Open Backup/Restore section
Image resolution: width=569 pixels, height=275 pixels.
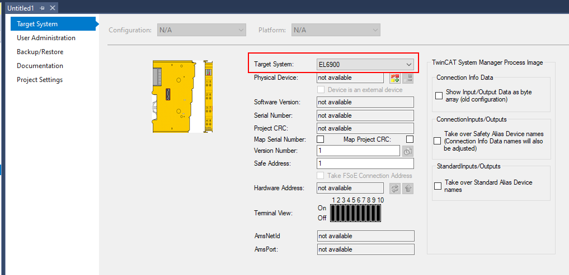40,52
